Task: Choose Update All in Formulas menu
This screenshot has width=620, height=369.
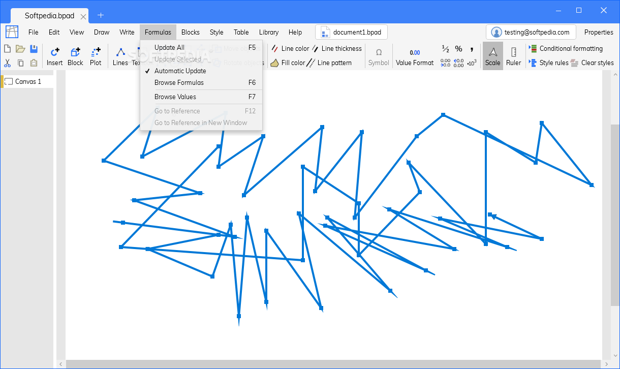Action: pyautogui.click(x=201, y=47)
